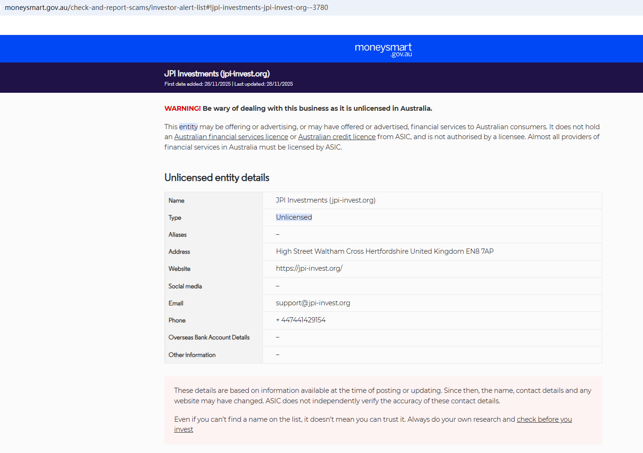Viewport: 643px width, 453px height.
Task: Click the https://jpi-invest.org/ website value
Action: (309, 268)
